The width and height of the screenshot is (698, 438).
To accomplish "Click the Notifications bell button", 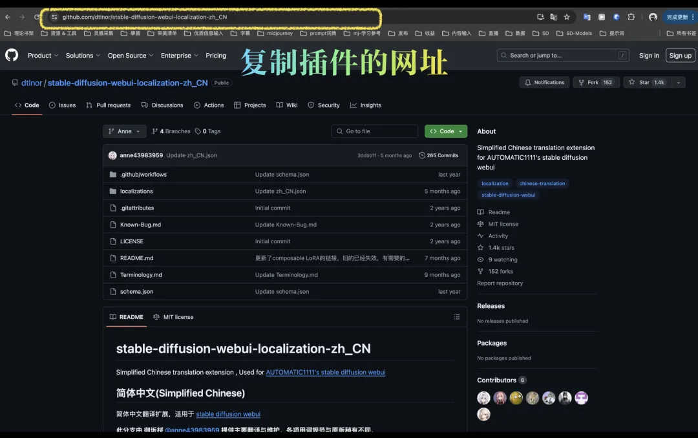I will pos(544,82).
